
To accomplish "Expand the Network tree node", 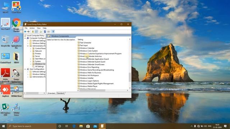I will click(x=31, y=51).
